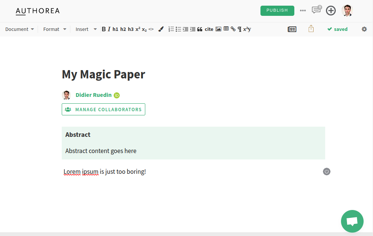Click the paintbrush icon in the toolbar

tap(161, 29)
